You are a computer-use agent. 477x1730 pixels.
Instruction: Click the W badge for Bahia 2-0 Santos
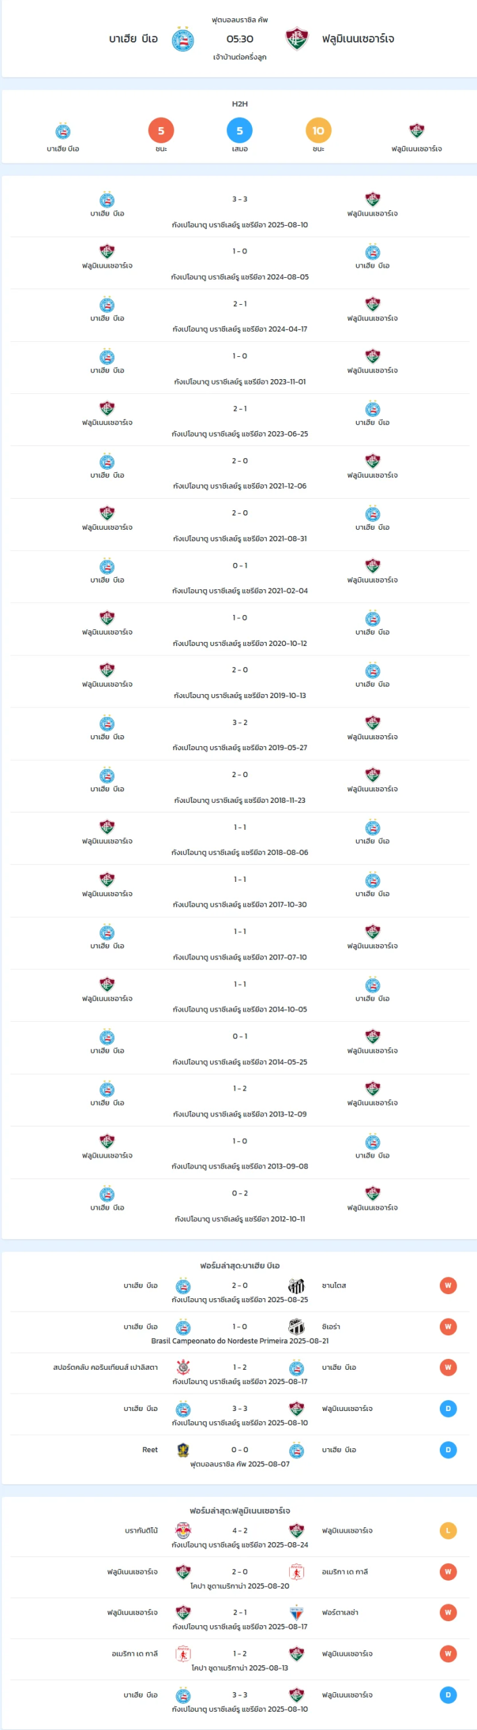(448, 1285)
